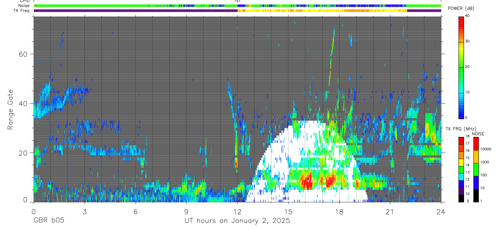Click the 18 tick on the UT hours axis
This screenshot has width=496, height=229.
(x=339, y=211)
